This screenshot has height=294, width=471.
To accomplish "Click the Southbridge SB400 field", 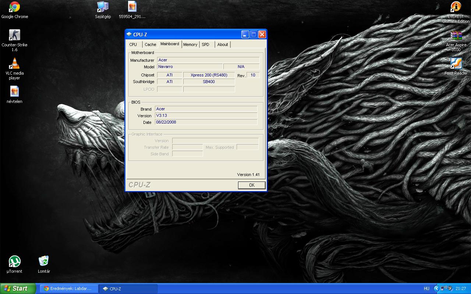I will [x=209, y=82].
